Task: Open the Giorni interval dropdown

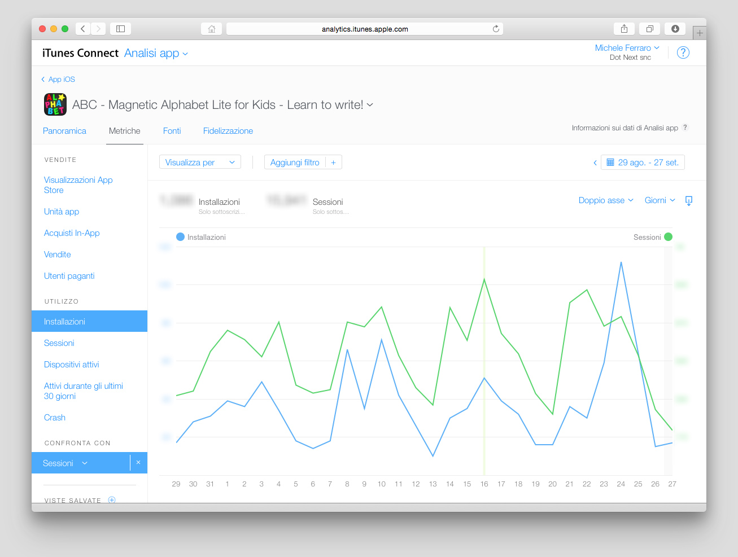Action: click(x=660, y=200)
